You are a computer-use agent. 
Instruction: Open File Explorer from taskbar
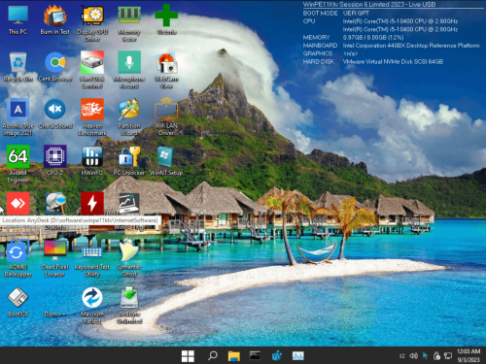(x=234, y=356)
